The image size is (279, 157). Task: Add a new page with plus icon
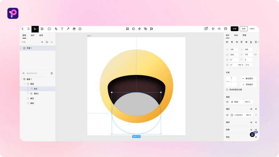pos(42,42)
